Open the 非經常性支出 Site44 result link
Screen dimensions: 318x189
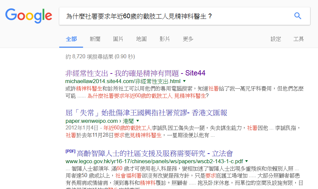tap(135, 73)
